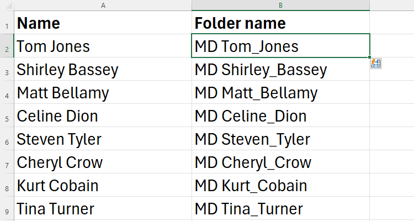Image resolution: width=414 pixels, height=221 pixels.
Task: Select cell 'MD Tom_Jones'
Action: [280, 46]
